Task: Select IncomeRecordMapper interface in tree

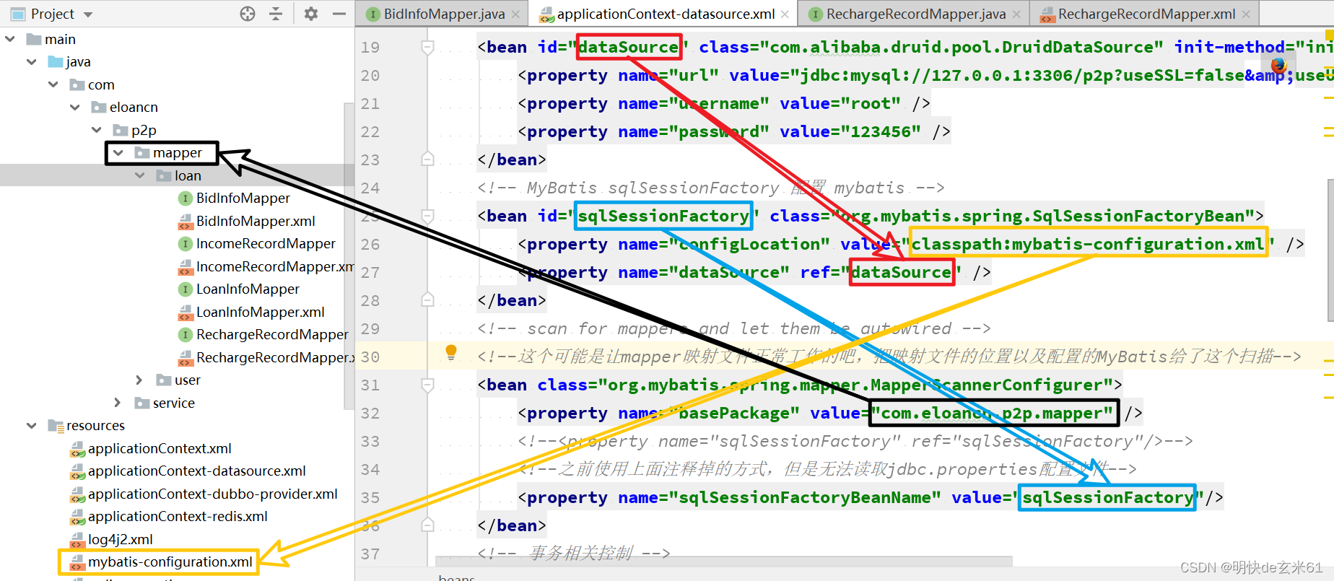Action: pyautogui.click(x=266, y=244)
